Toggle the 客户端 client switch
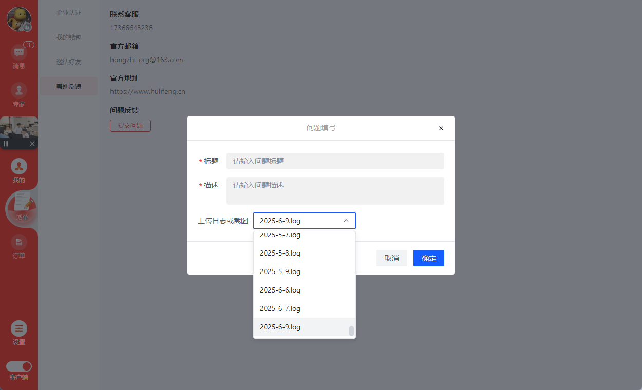642x390 pixels. [x=19, y=366]
